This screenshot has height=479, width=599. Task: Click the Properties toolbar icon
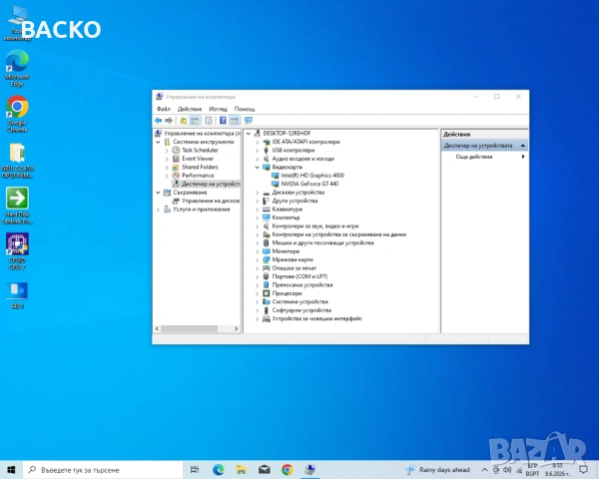(209, 121)
